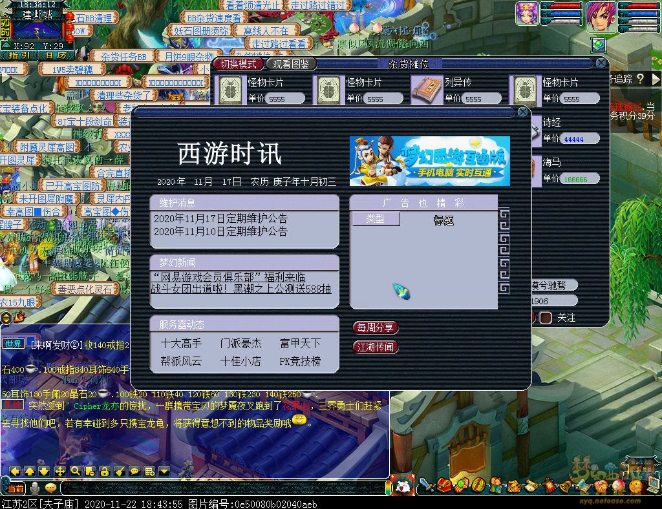Image resolution: width=662 pixels, height=509 pixels.
Task: Click the golden bell icon in bottom bar
Action: [x=566, y=486]
